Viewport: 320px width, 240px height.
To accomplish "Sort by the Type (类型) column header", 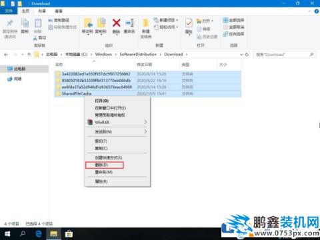I will point(185,65).
